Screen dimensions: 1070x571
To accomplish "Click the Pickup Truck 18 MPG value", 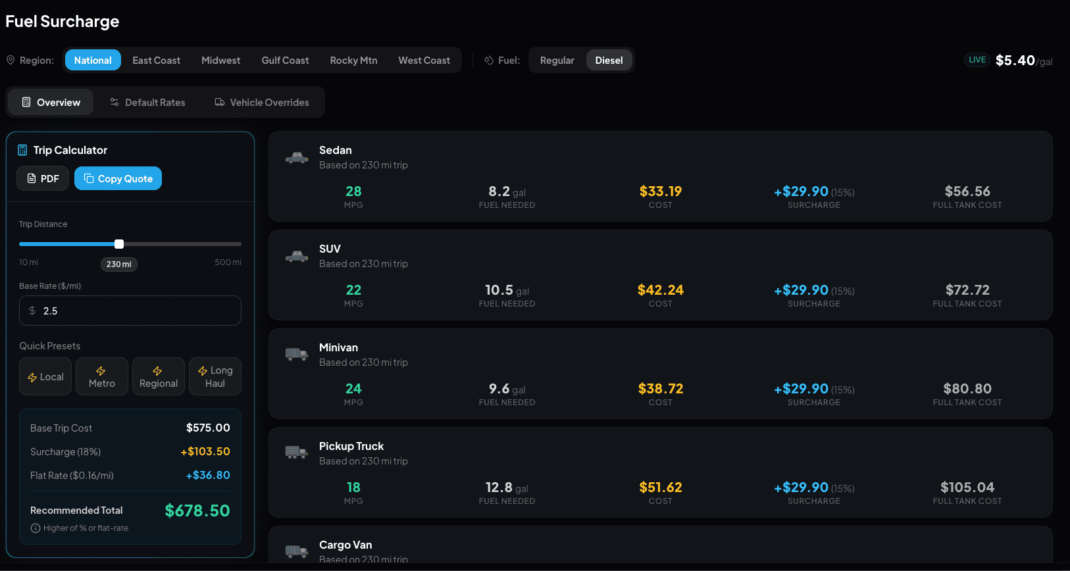I will click(x=353, y=487).
